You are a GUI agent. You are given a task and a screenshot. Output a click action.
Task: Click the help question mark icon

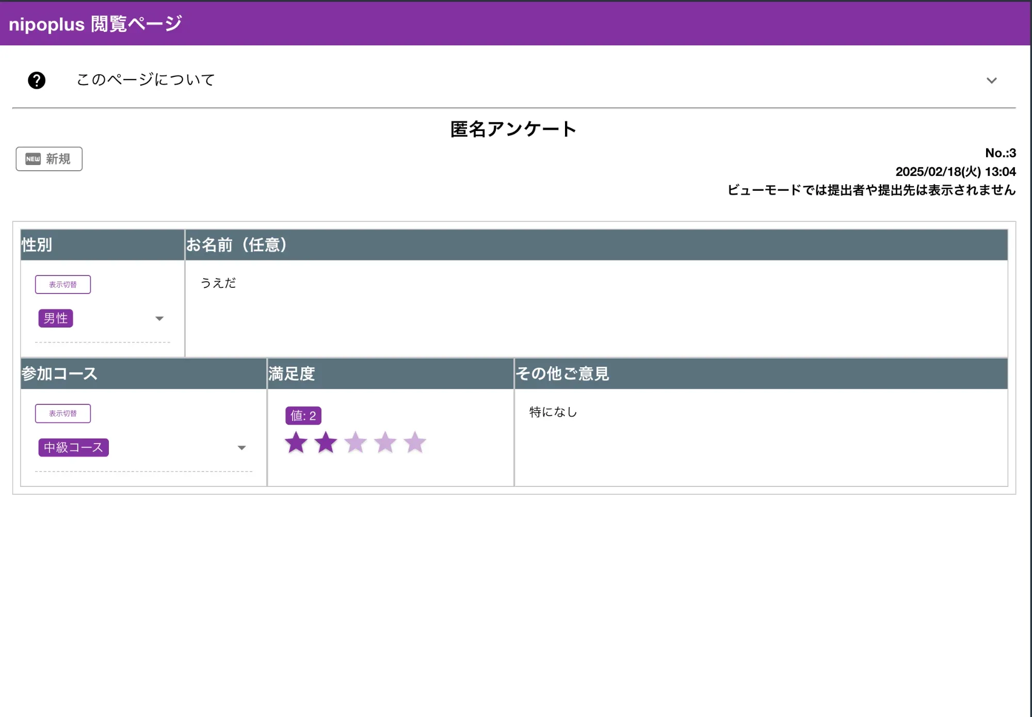pos(37,79)
